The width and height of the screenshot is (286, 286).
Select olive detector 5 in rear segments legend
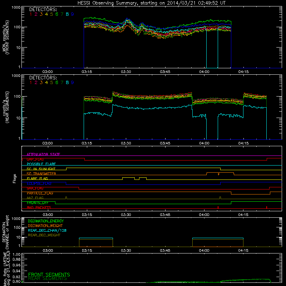(x=51, y=83)
